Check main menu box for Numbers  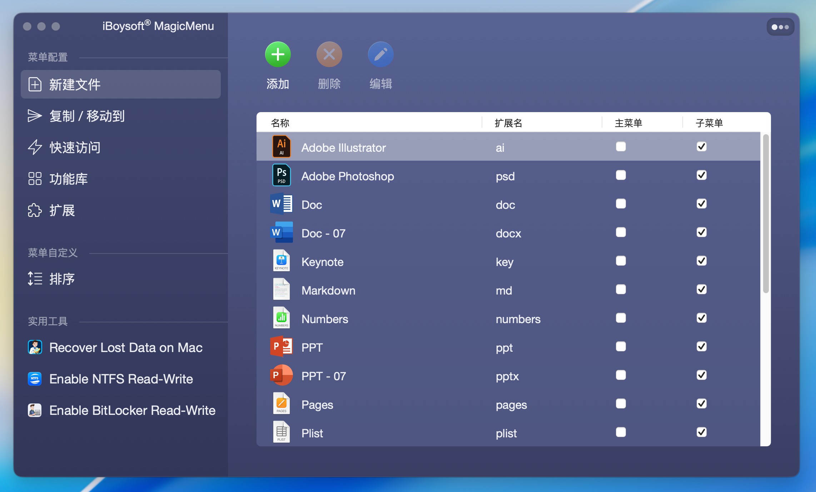pyautogui.click(x=621, y=318)
